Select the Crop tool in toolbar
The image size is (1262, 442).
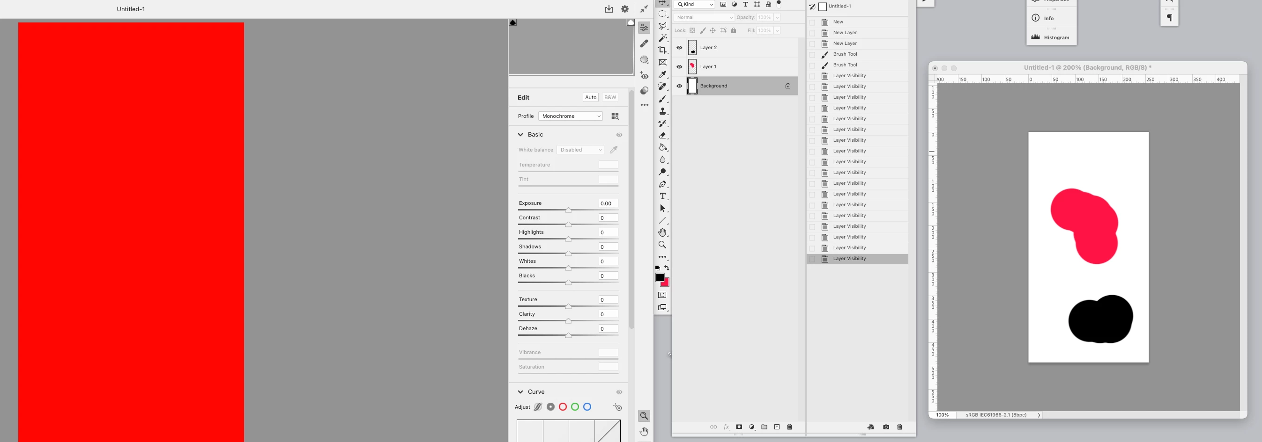[662, 50]
